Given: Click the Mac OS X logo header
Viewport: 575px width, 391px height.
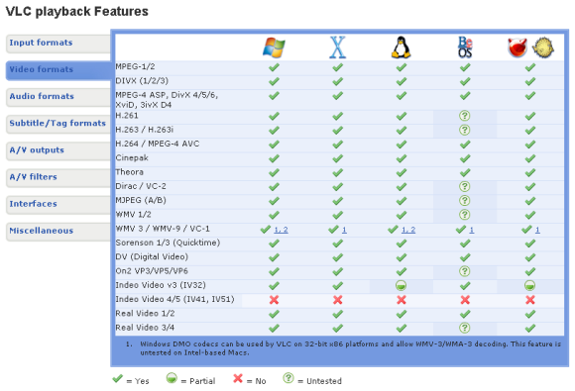Looking at the screenshot, I should tap(337, 48).
